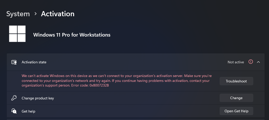
Task: Click the Not active status text
Action: 236,62
